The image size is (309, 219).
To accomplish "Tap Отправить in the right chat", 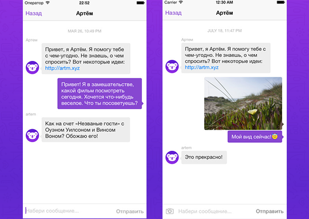I will pyautogui.click(x=270, y=212).
